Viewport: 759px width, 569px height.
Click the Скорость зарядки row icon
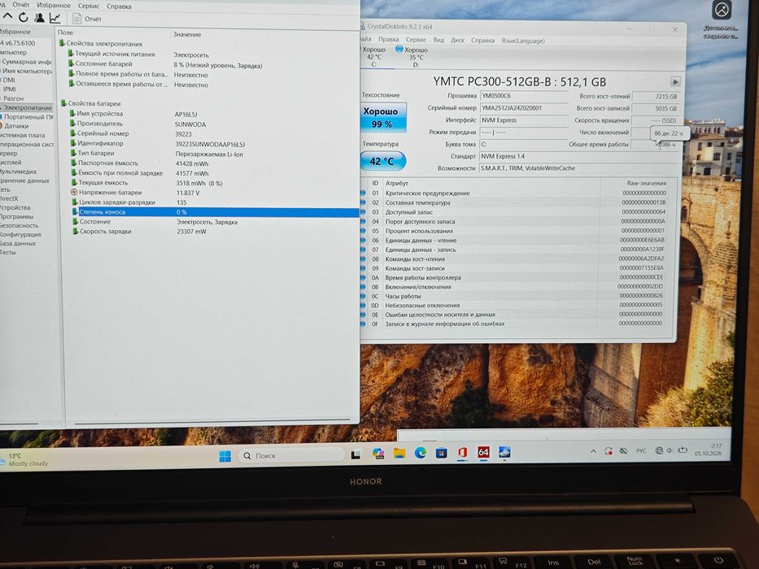point(76,232)
